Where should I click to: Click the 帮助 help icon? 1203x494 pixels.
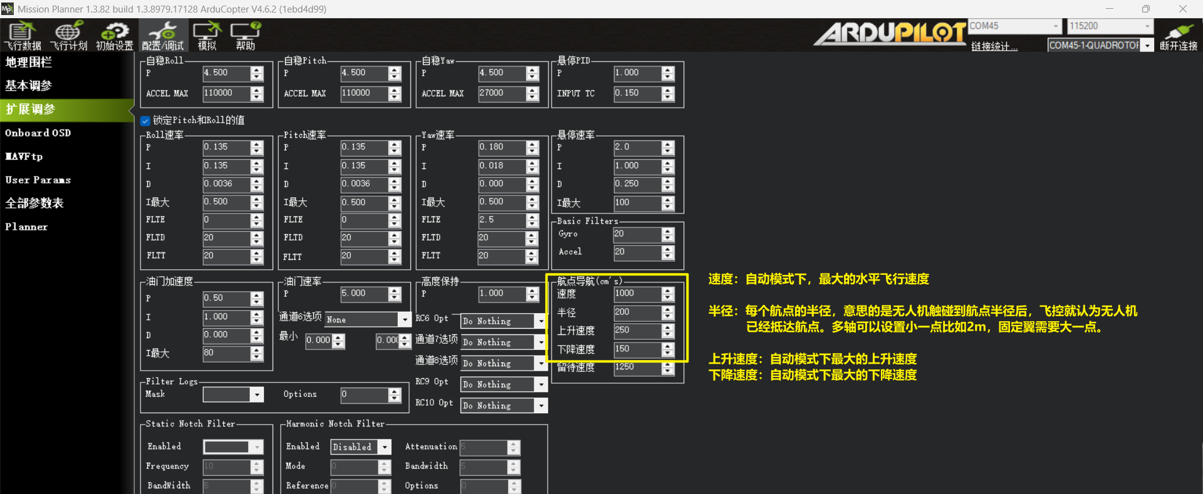tap(246, 35)
